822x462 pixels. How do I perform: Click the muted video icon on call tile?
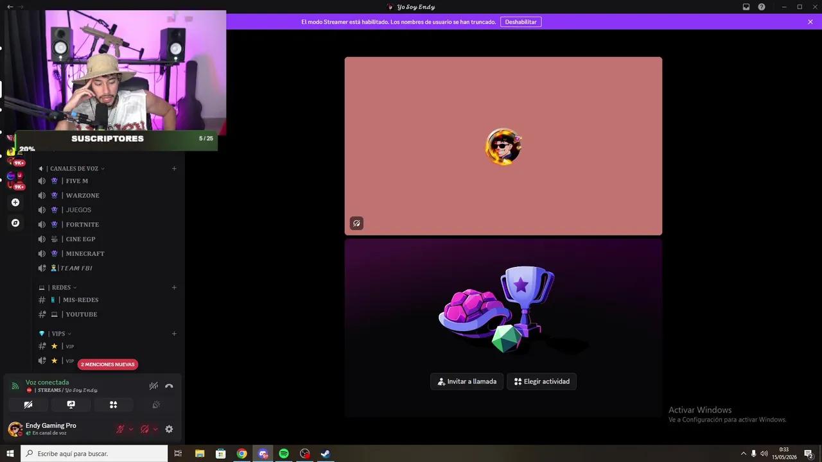pyautogui.click(x=356, y=223)
